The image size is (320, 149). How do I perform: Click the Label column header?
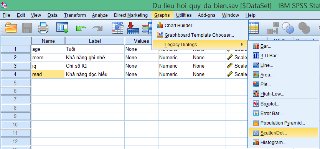pos(95,41)
